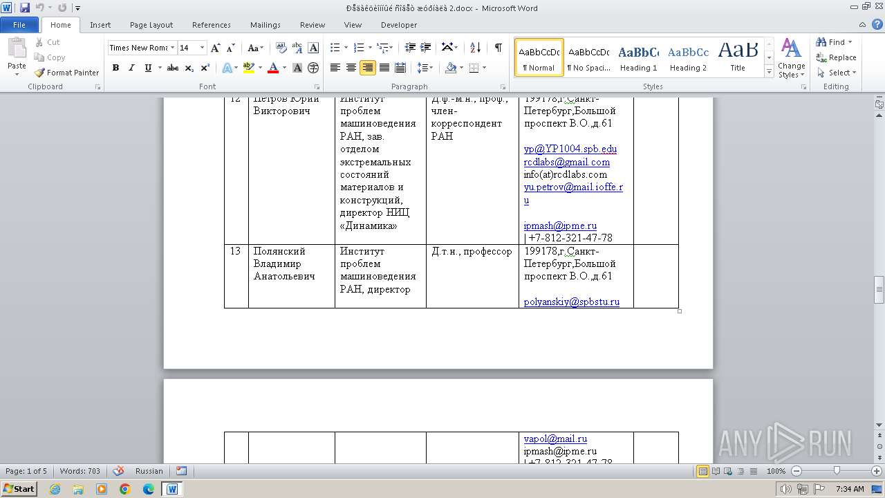The image size is (885, 498).
Task: Click the Print Layout view icon
Action: click(702, 471)
